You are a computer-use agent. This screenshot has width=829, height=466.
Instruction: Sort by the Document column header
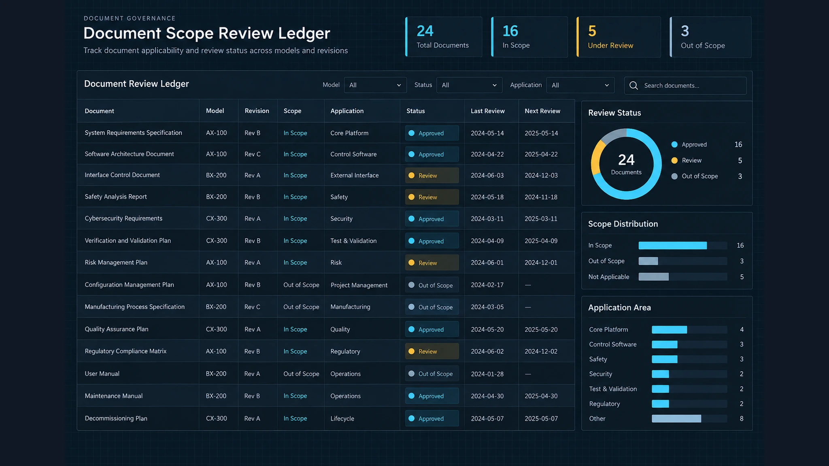click(x=99, y=111)
